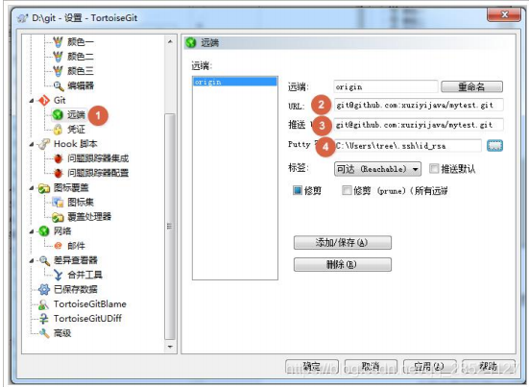The image size is (529, 387).
Task: Click the 已保存数据 gear icon
Action: 44,289
